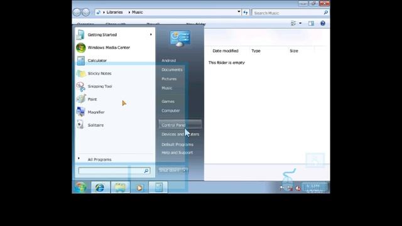The width and height of the screenshot is (402, 226).
Task: Click the Start menu search magnifier icon
Action: (x=146, y=171)
